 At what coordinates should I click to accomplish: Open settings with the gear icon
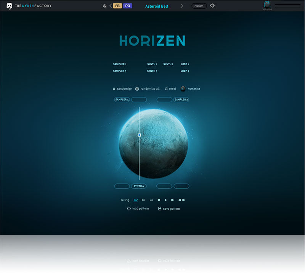pos(212,6)
